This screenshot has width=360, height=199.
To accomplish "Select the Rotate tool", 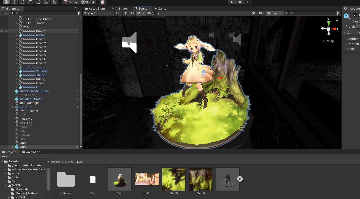I will [x=23, y=2].
